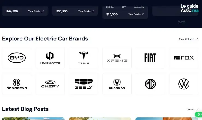Viewport: 202px width, 120px height.
Task: View Details for the $38,560 car
Action: coord(86,11)
